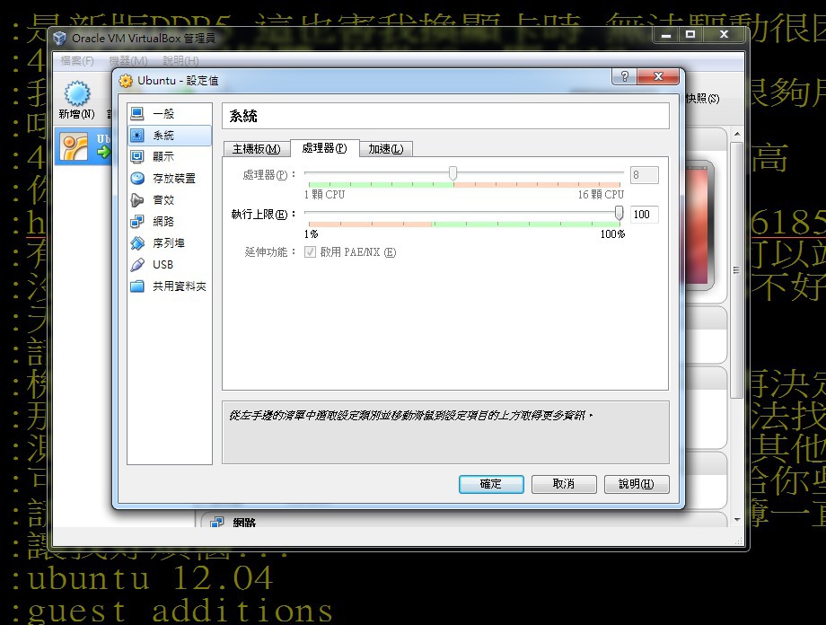Switch to the 主機板 (Motherboard) tab
Viewport: 826px width, 625px height.
click(x=257, y=149)
